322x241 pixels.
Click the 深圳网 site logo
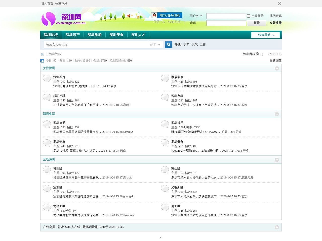coord(64,19)
